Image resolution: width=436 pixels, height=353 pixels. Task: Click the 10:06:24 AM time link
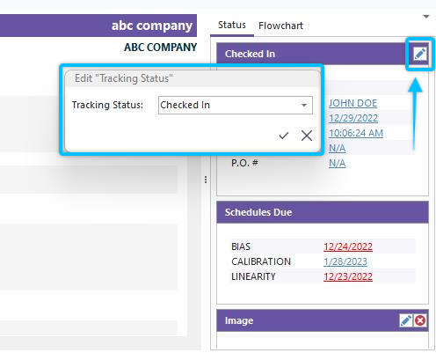[356, 133]
